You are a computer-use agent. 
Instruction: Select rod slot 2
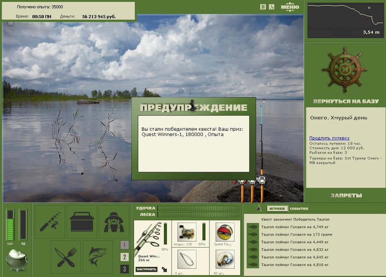pyautogui.click(x=124, y=257)
